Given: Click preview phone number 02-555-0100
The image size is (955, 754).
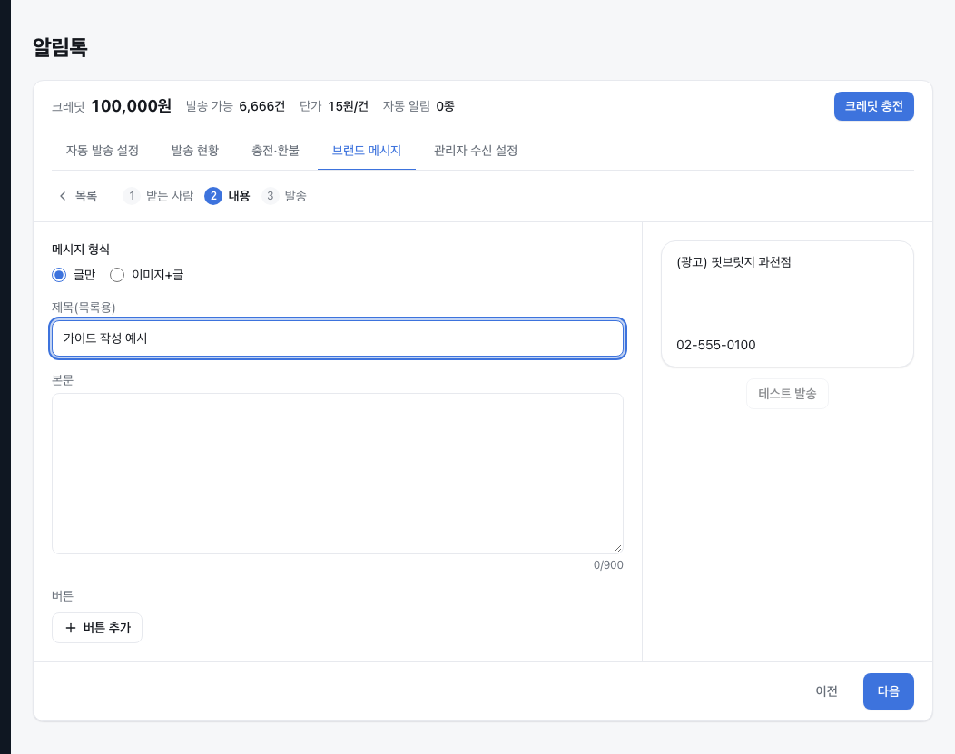Looking at the screenshot, I should click(x=716, y=345).
